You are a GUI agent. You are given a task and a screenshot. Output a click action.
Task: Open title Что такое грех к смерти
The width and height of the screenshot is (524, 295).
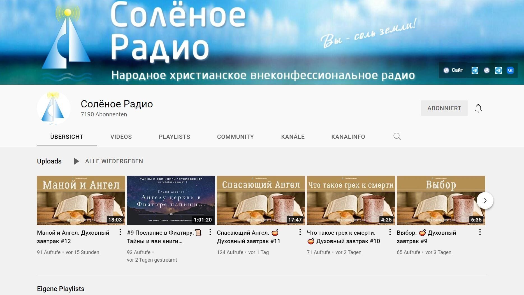point(343,237)
